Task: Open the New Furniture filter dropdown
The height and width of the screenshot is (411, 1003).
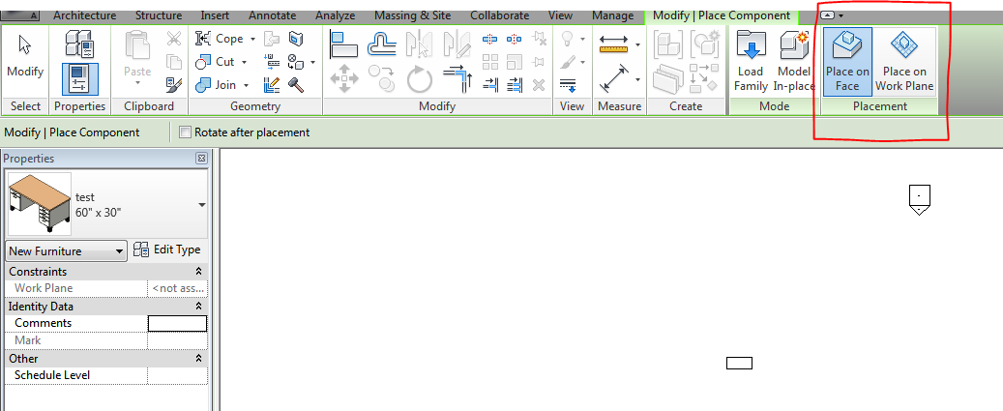Action: [67, 251]
